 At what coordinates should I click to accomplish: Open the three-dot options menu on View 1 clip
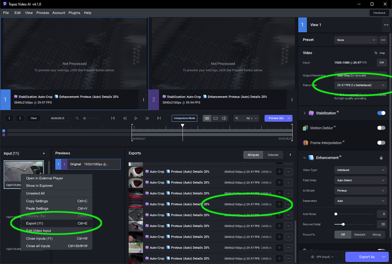[x=143, y=100]
